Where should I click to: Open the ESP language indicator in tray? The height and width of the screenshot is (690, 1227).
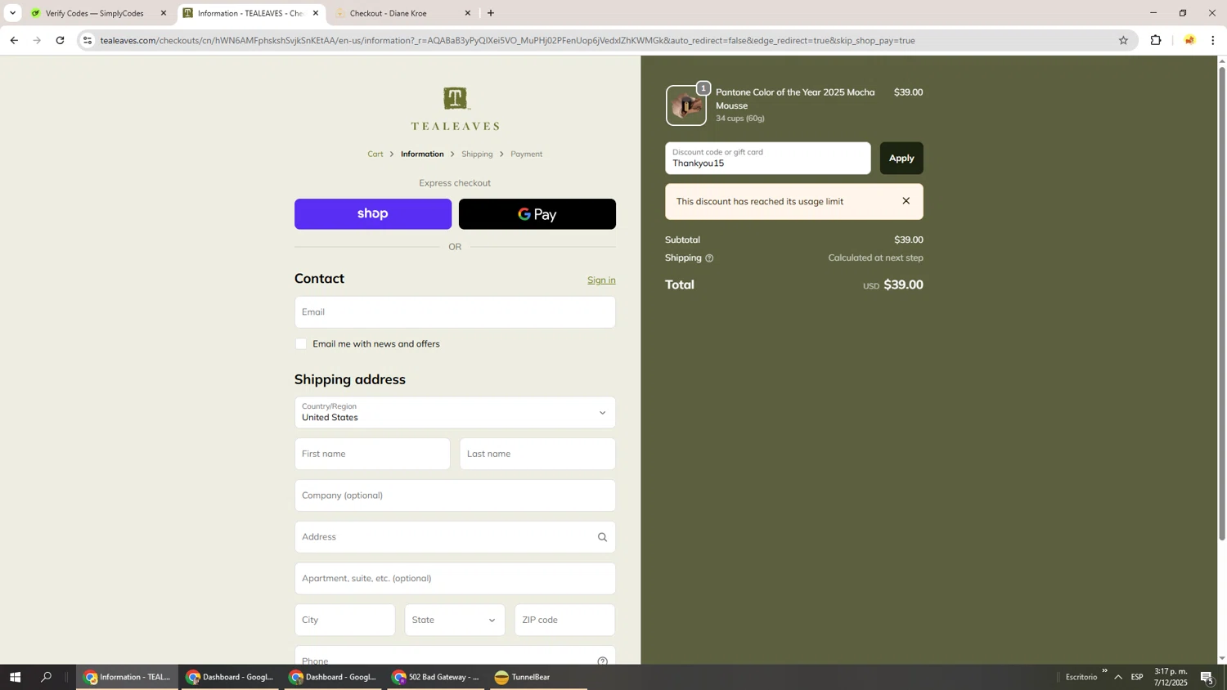point(1137,677)
